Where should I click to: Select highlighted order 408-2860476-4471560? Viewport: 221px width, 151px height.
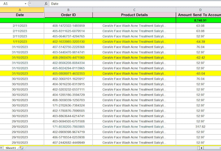click(x=68, y=58)
